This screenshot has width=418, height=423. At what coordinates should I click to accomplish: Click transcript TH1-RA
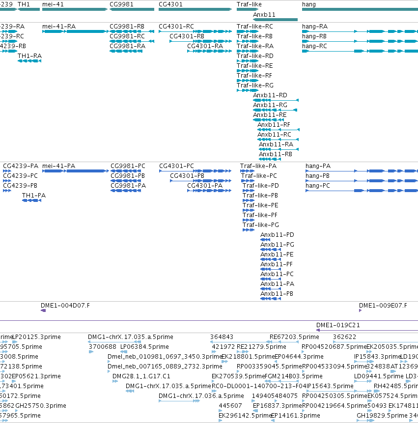pos(29,61)
